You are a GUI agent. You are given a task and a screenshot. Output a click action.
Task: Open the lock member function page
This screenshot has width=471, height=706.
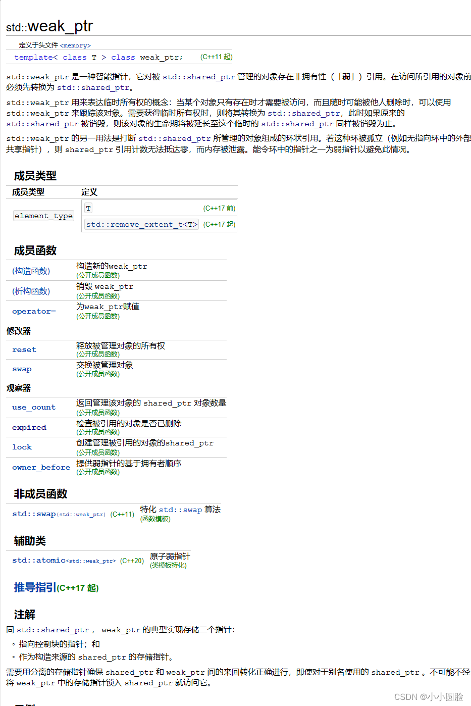[22, 447]
